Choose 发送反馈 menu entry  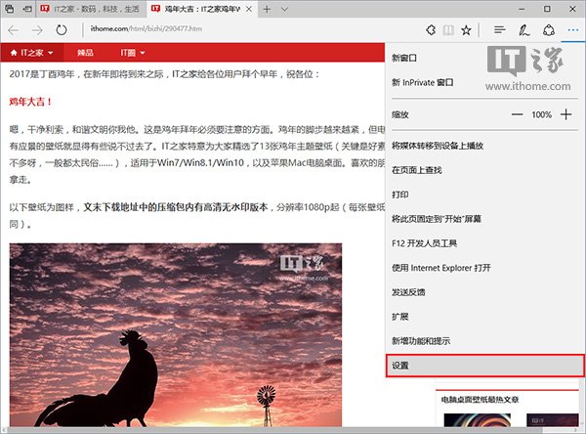[x=485, y=292]
